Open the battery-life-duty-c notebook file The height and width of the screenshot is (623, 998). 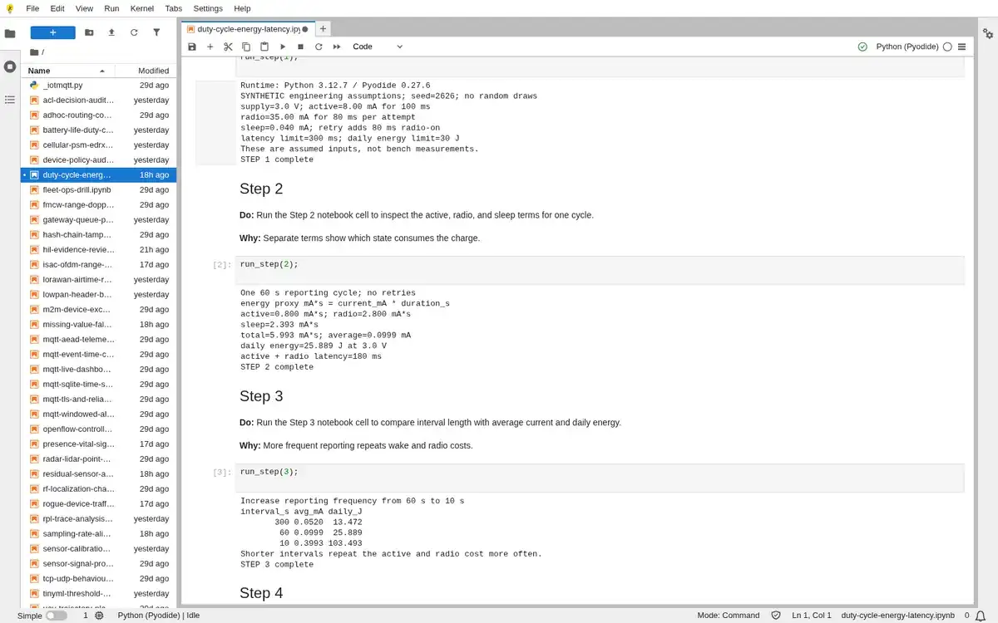click(98, 130)
